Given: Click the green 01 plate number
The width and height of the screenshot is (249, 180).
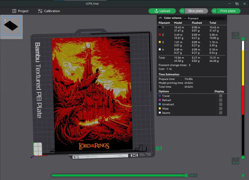Looking at the screenshot, I should point(159,149).
